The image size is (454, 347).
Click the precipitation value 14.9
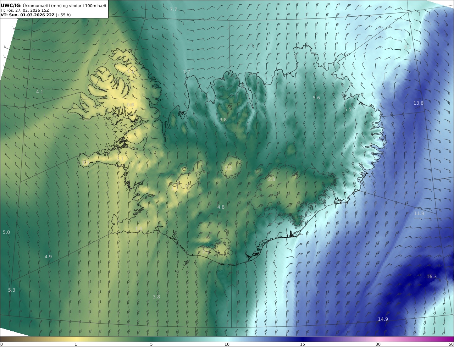[383, 319]
